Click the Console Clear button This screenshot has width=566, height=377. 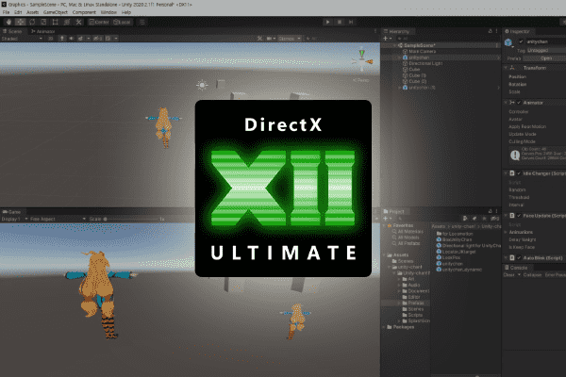point(509,275)
